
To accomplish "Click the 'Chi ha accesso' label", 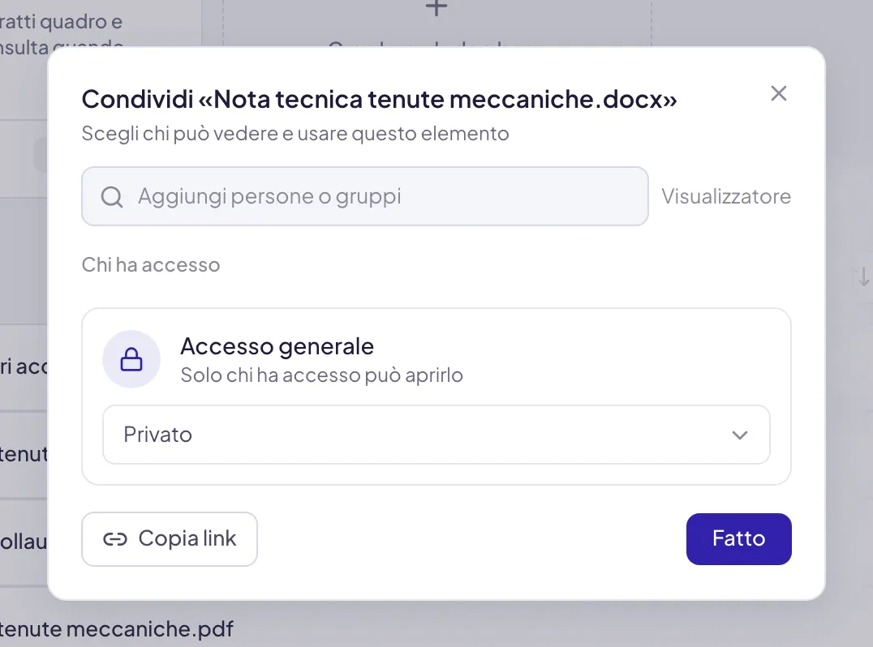I will click(x=151, y=265).
